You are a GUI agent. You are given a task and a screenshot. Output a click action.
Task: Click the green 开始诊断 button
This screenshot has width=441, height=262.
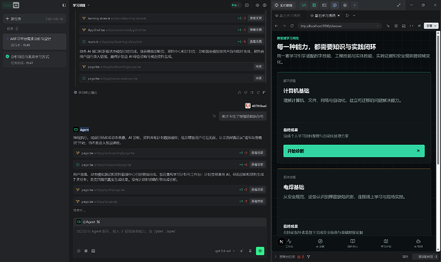tap(354, 151)
